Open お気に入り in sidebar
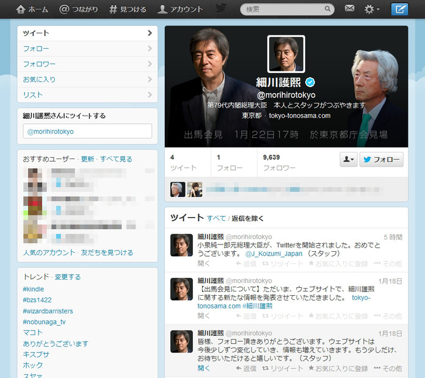This screenshot has width=425, height=378. click(87, 79)
